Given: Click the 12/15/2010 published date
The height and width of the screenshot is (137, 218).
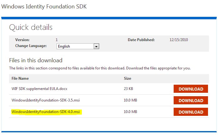Looking at the screenshot, I should (x=179, y=40).
